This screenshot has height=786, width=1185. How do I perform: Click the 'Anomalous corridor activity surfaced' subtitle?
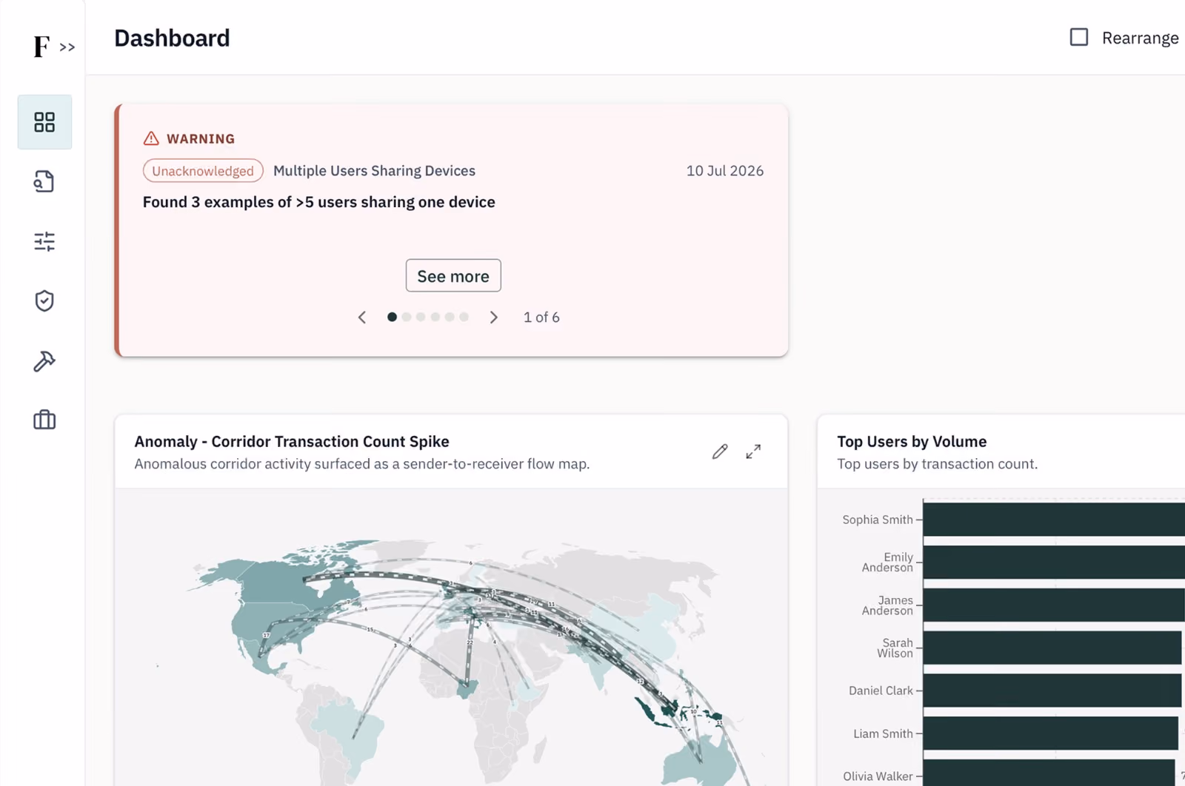[361, 464]
